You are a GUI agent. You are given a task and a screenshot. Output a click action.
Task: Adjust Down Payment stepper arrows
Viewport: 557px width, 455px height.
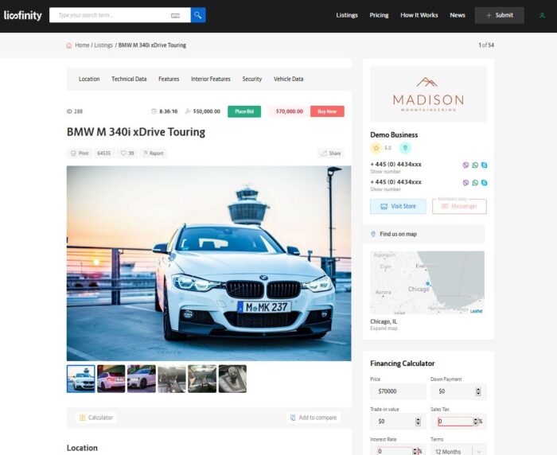click(x=478, y=391)
